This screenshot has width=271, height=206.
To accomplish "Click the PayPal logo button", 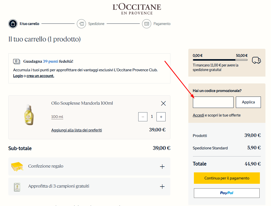I will point(227,193).
